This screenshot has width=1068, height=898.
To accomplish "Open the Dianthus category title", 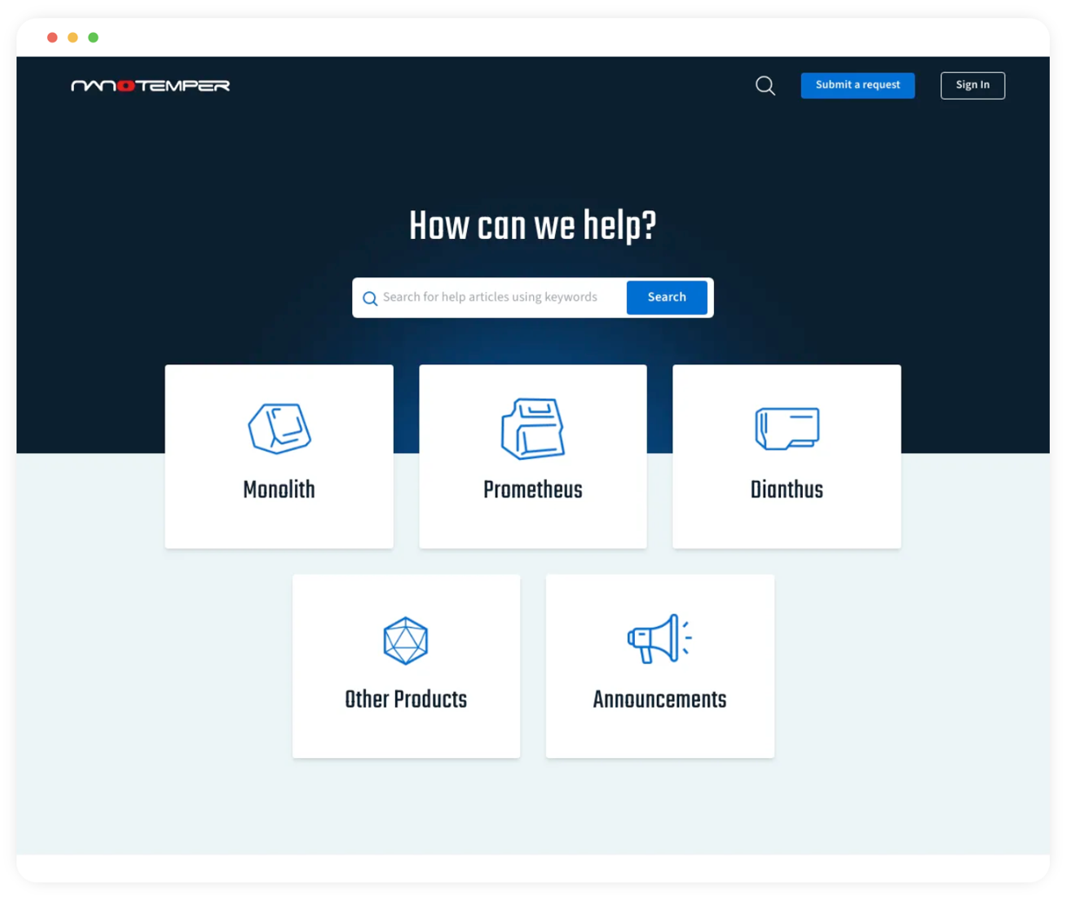I will coord(787,489).
